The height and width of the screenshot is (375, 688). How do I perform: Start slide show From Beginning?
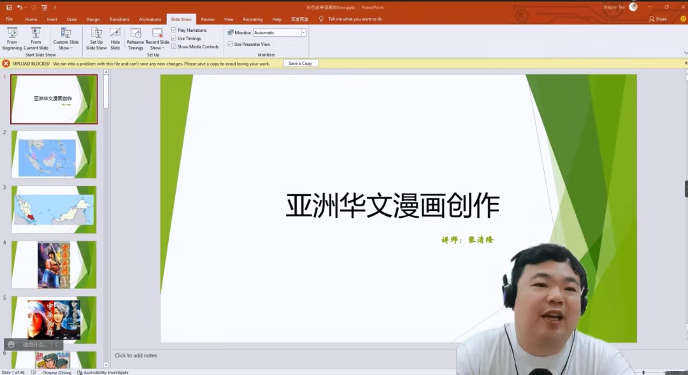coord(12,39)
